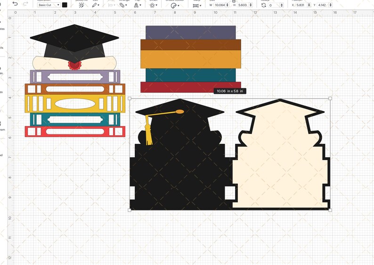This screenshot has width=374, height=265.
Task: Open the Create Sticker options
Action: click(175, 6)
